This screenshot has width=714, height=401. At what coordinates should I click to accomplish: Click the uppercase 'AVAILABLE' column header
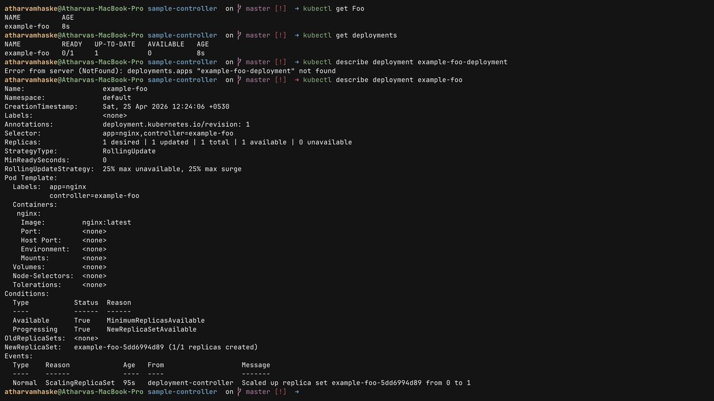click(x=166, y=45)
